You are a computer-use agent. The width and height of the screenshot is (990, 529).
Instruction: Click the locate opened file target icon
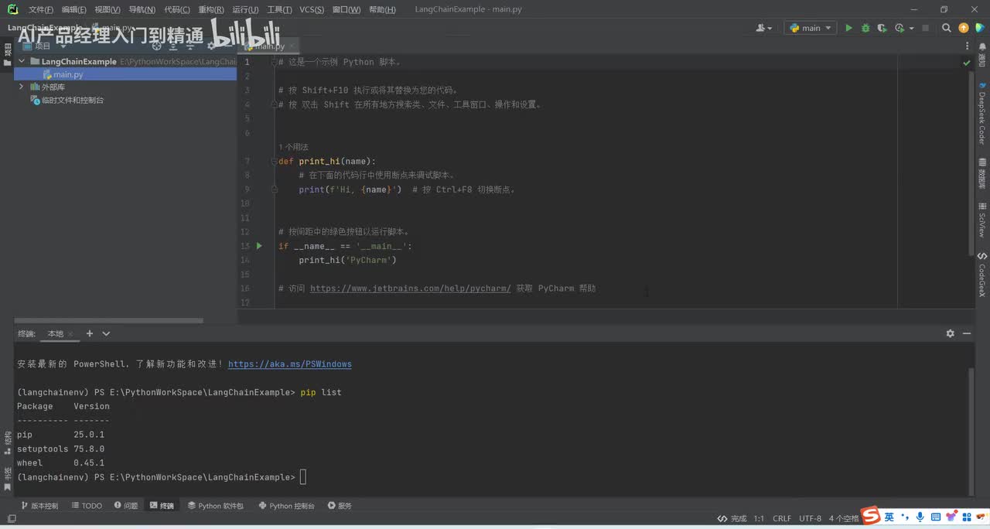pyautogui.click(x=157, y=46)
